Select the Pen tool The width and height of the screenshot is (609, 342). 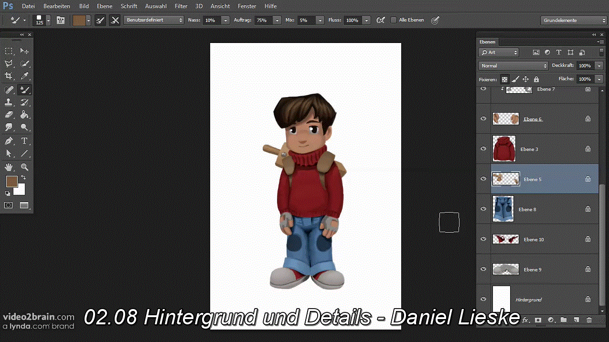[9, 141]
